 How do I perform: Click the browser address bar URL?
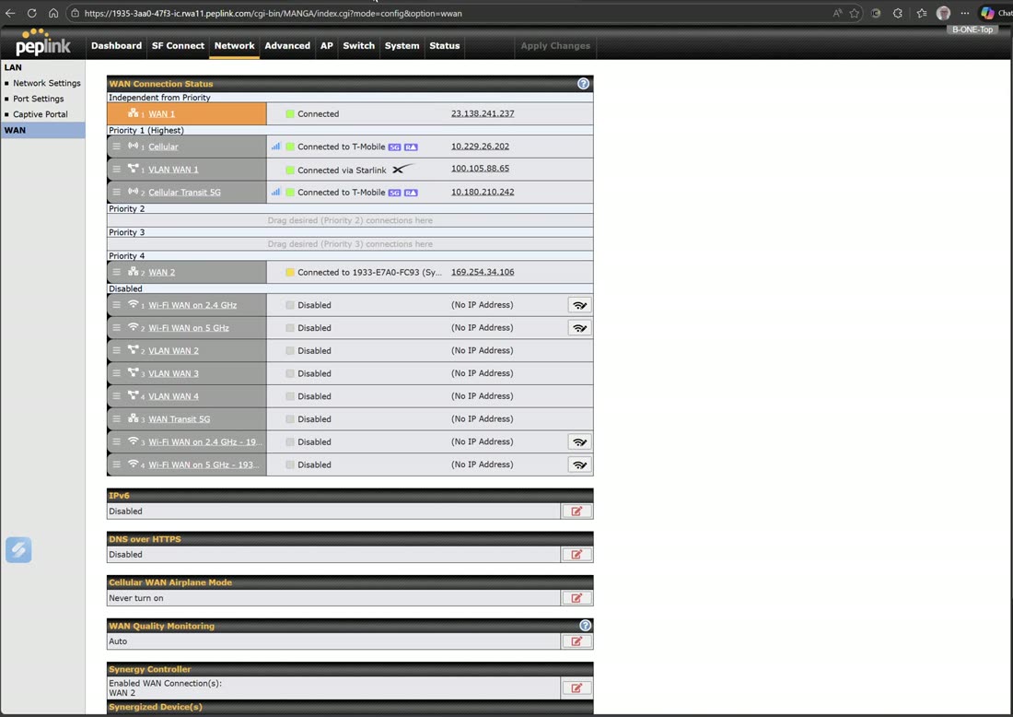click(273, 13)
